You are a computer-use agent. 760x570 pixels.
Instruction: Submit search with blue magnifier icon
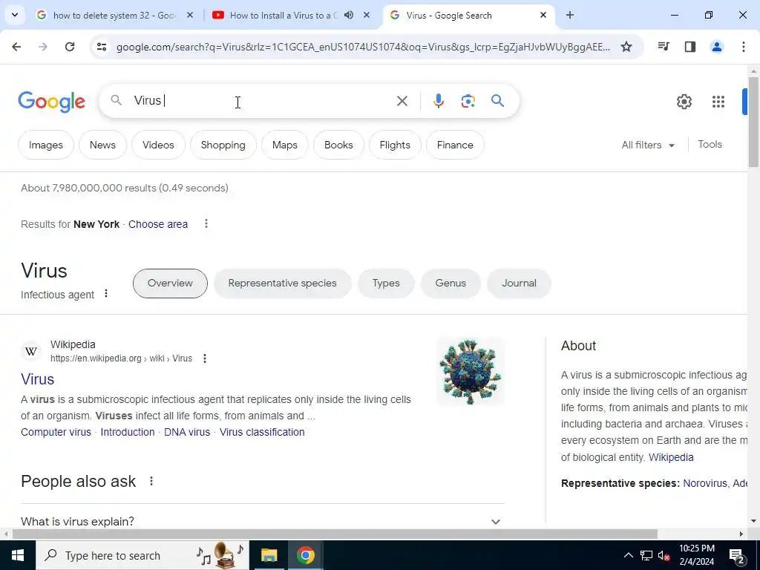click(x=497, y=101)
